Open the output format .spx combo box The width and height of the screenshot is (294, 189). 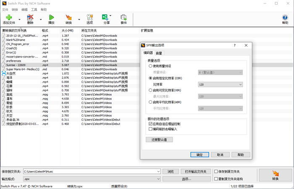coord(92,179)
